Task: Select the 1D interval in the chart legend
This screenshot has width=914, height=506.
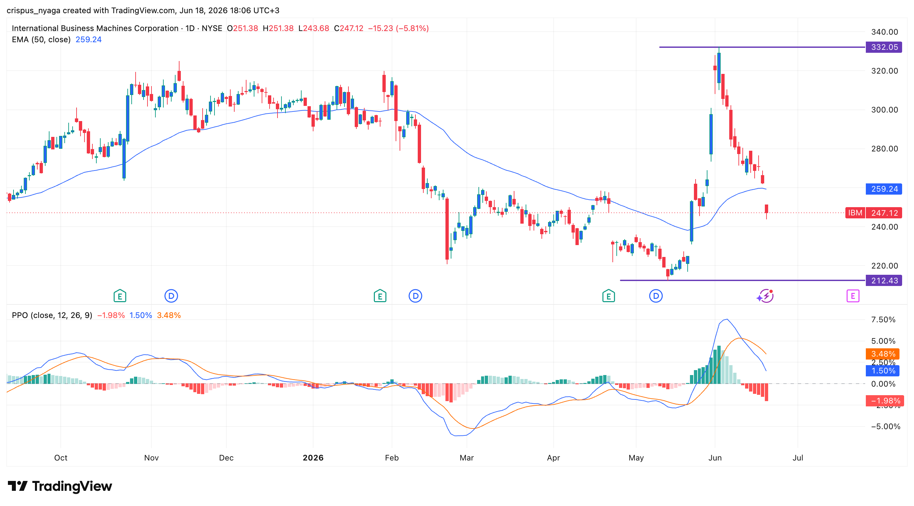Action: coord(190,28)
